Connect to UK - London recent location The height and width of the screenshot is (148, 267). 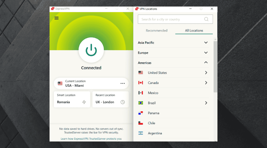coord(110,99)
